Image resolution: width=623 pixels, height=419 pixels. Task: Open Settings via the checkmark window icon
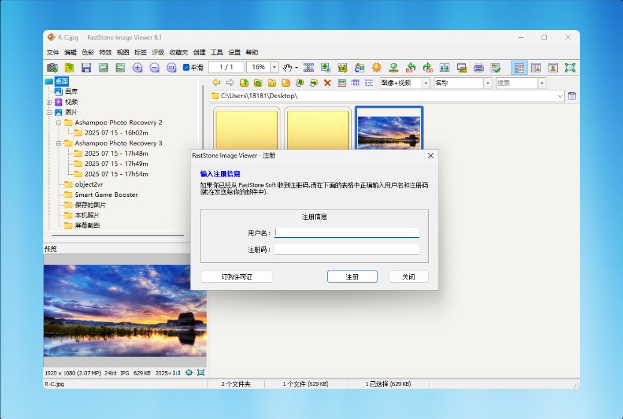point(495,68)
